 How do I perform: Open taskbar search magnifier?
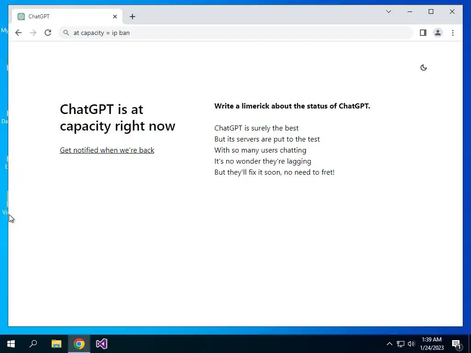pyautogui.click(x=33, y=344)
